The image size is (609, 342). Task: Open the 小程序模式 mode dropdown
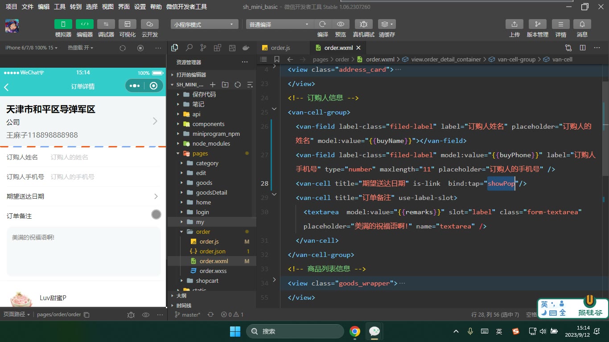[204, 24]
